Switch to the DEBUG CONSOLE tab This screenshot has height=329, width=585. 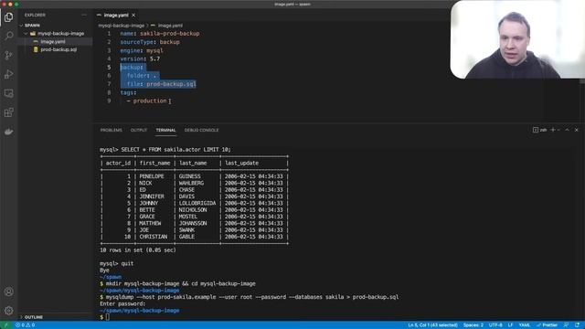coord(201,130)
